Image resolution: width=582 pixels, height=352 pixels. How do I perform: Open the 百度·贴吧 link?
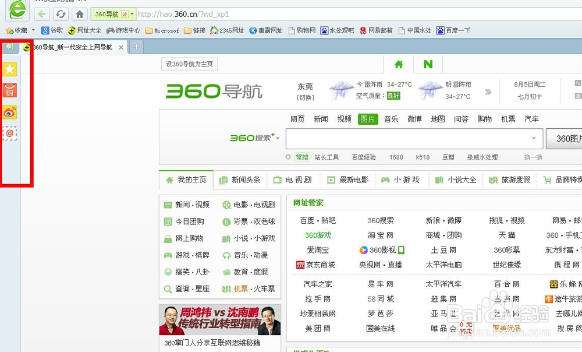click(x=318, y=220)
